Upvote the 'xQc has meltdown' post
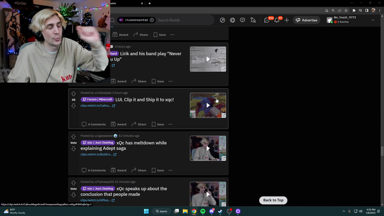Screen dimensions: 384x216 [x=73, y=137]
